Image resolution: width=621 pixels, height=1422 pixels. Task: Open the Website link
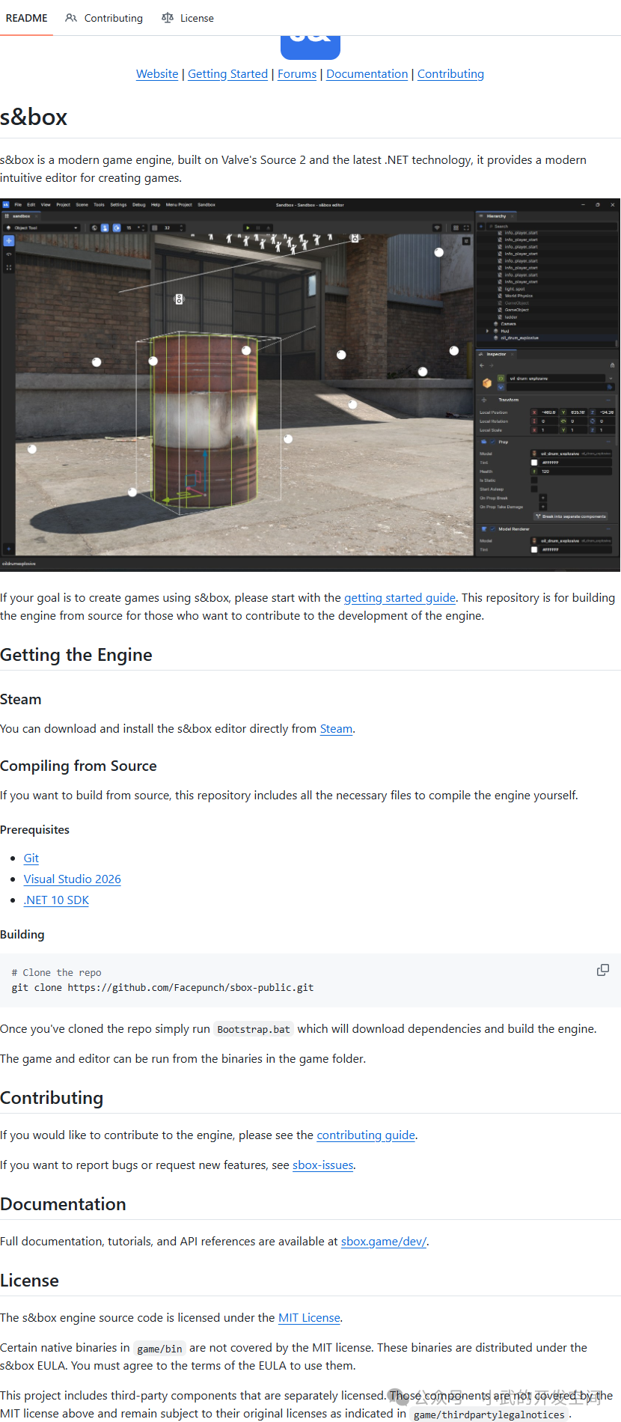coord(157,74)
